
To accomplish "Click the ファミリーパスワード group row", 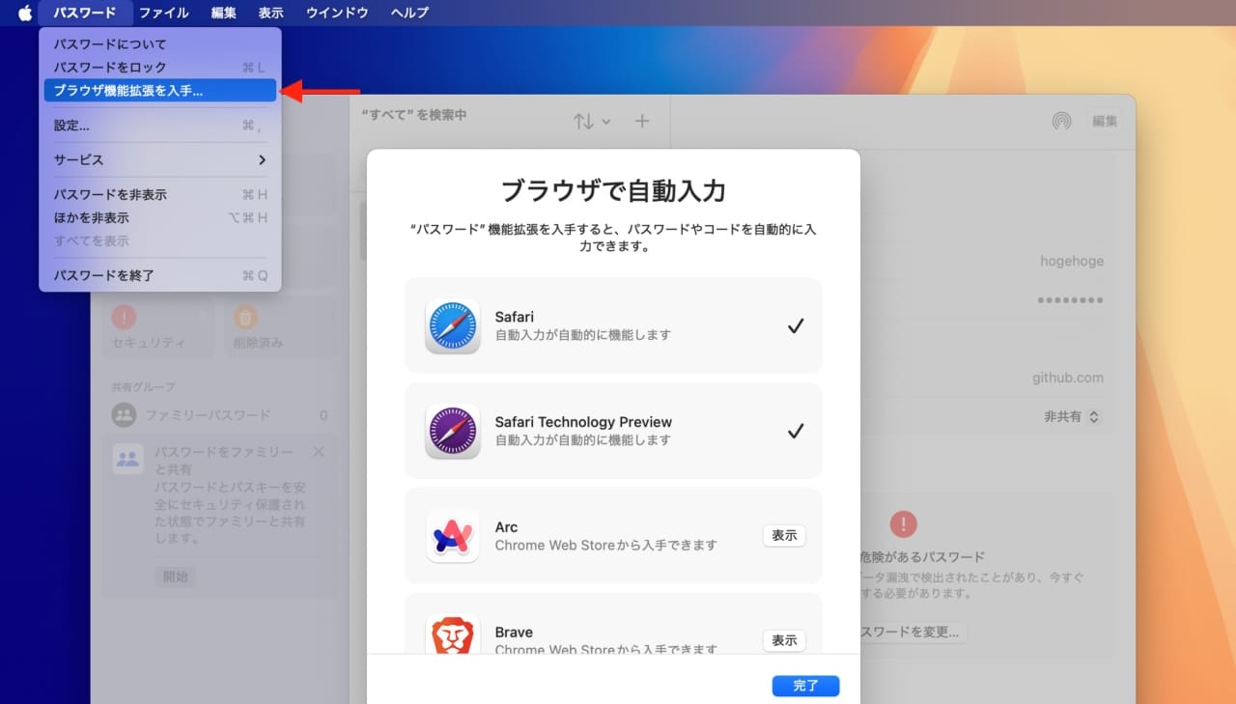I will point(219,415).
